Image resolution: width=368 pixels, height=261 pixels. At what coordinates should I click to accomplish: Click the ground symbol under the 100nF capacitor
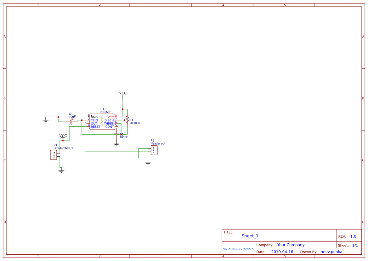click(x=116, y=143)
